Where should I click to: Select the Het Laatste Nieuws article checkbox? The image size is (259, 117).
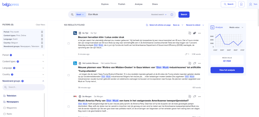(x=69, y=75)
